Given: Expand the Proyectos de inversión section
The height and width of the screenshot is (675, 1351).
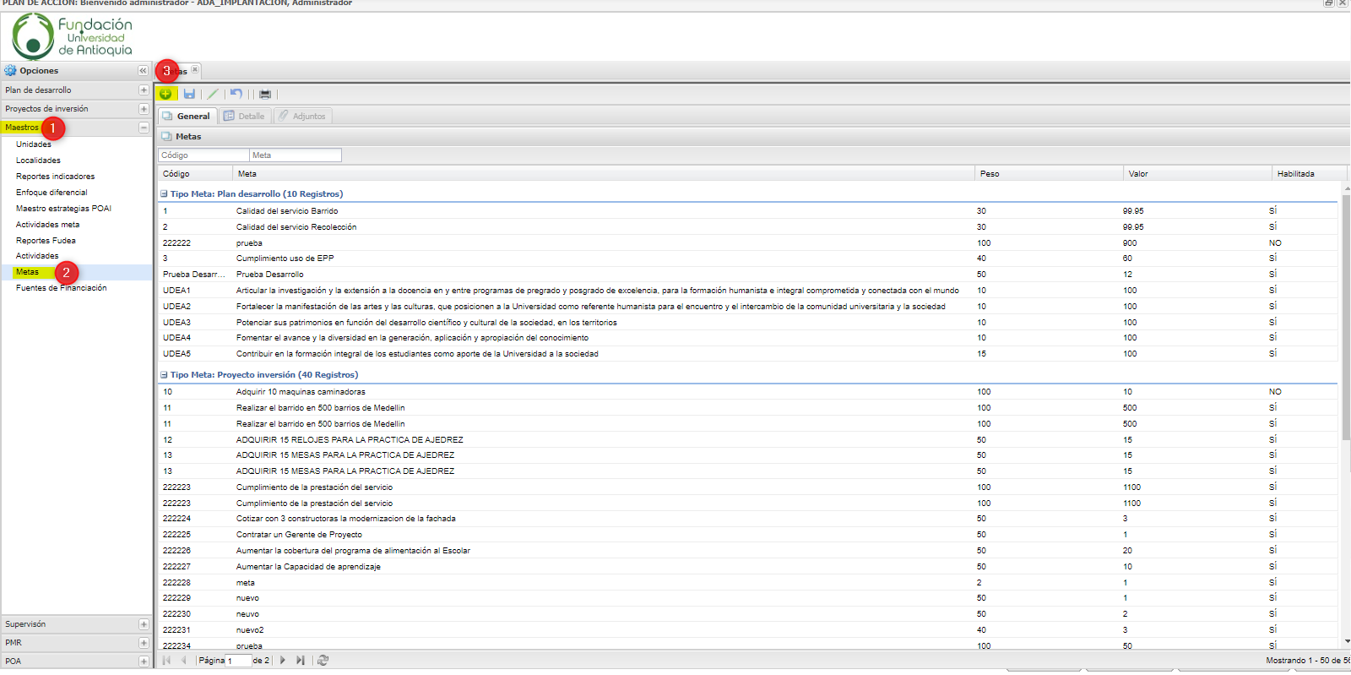Looking at the screenshot, I should click(144, 109).
